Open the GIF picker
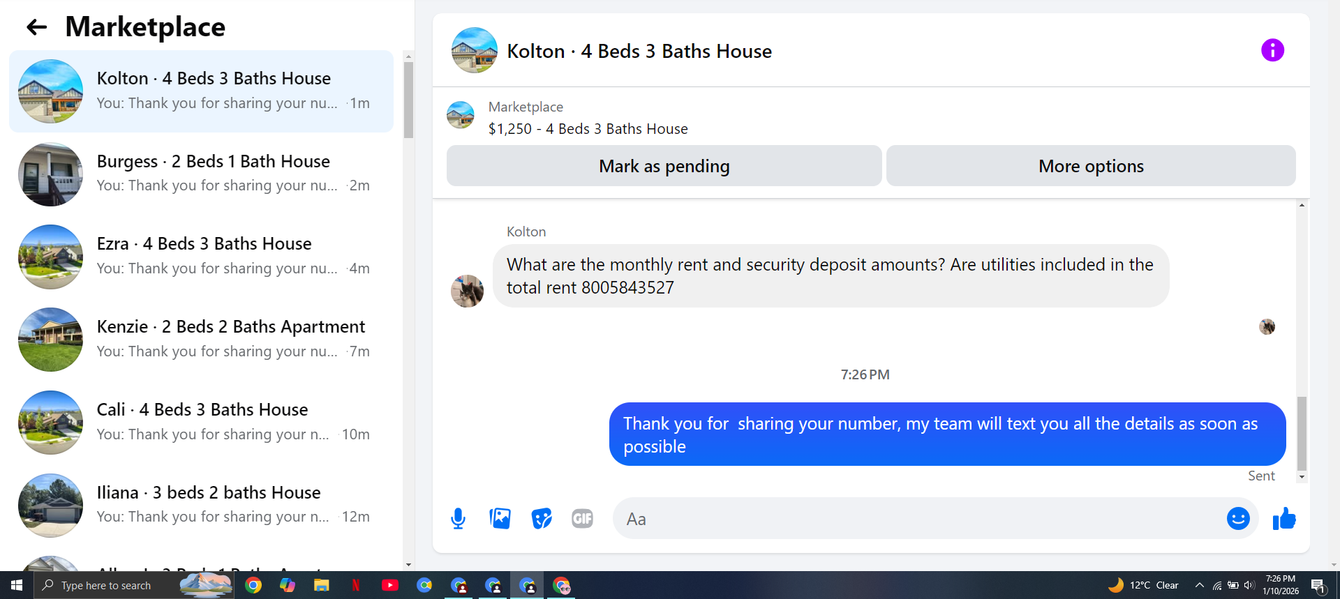The width and height of the screenshot is (1340, 599). [582, 519]
